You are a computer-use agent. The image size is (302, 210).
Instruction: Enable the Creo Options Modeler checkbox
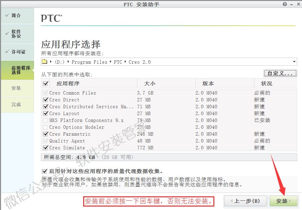[x=45, y=127]
